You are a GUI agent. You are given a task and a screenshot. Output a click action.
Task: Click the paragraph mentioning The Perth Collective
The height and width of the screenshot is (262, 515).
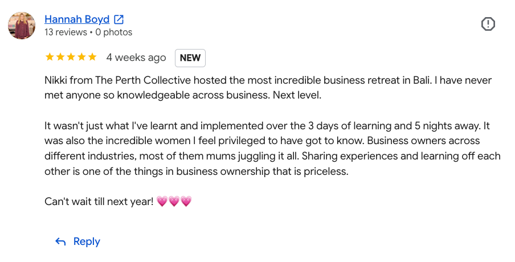[x=268, y=88]
